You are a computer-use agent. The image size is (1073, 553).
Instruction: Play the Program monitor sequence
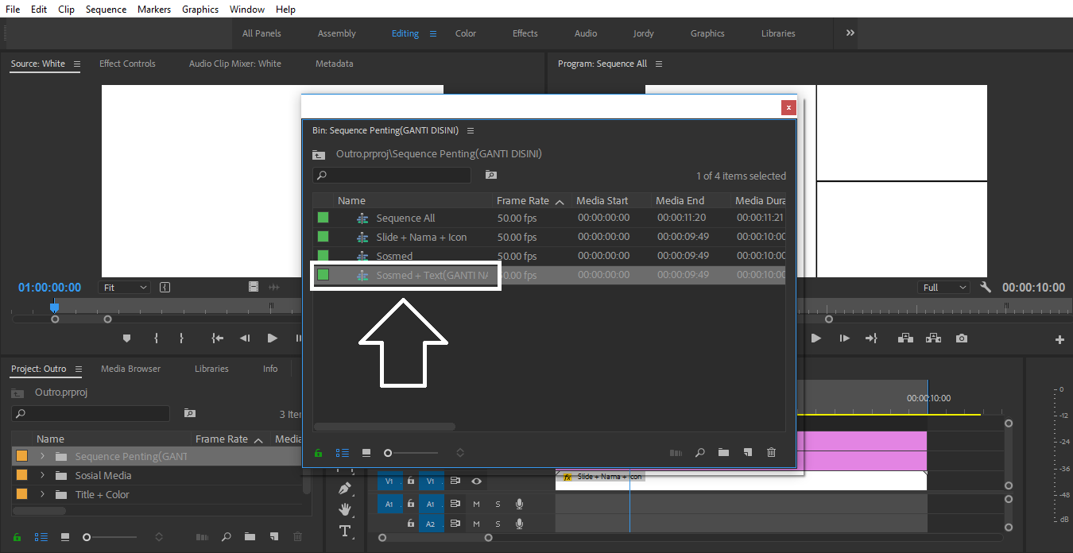(815, 338)
